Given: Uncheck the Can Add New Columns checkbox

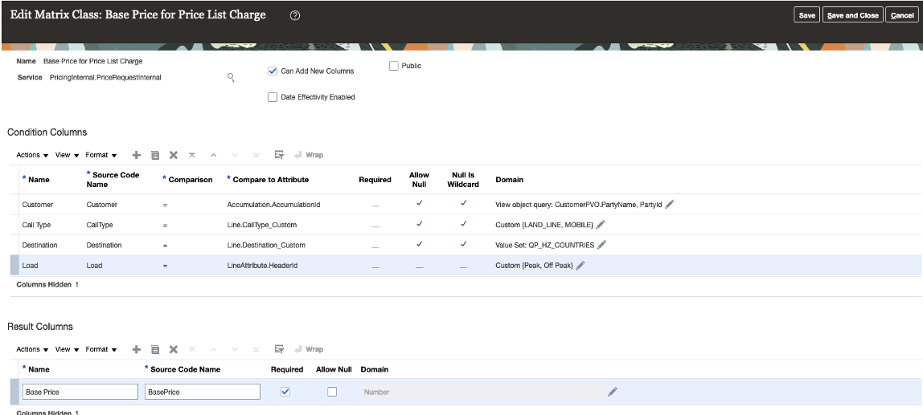Looking at the screenshot, I should tap(273, 71).
